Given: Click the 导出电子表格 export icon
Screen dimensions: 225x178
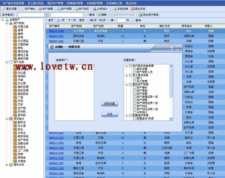Looking at the screenshot, I should coord(141,15).
